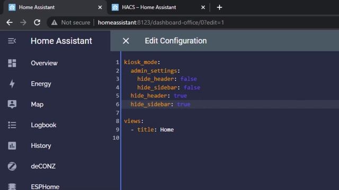Close the Home Assistant browser tab
Image resolution: width=339 pixels, height=190 pixels.
tap(100, 7)
